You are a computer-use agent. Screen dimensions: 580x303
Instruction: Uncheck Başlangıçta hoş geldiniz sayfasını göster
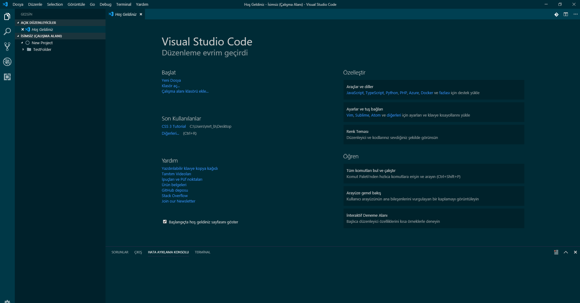(x=165, y=222)
